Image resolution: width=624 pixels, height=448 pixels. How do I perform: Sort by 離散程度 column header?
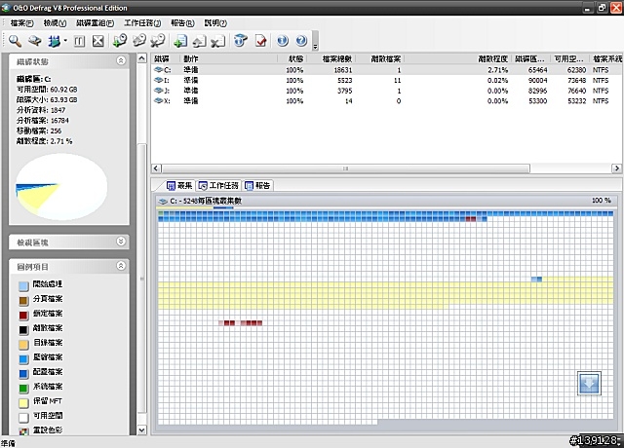(x=458, y=58)
